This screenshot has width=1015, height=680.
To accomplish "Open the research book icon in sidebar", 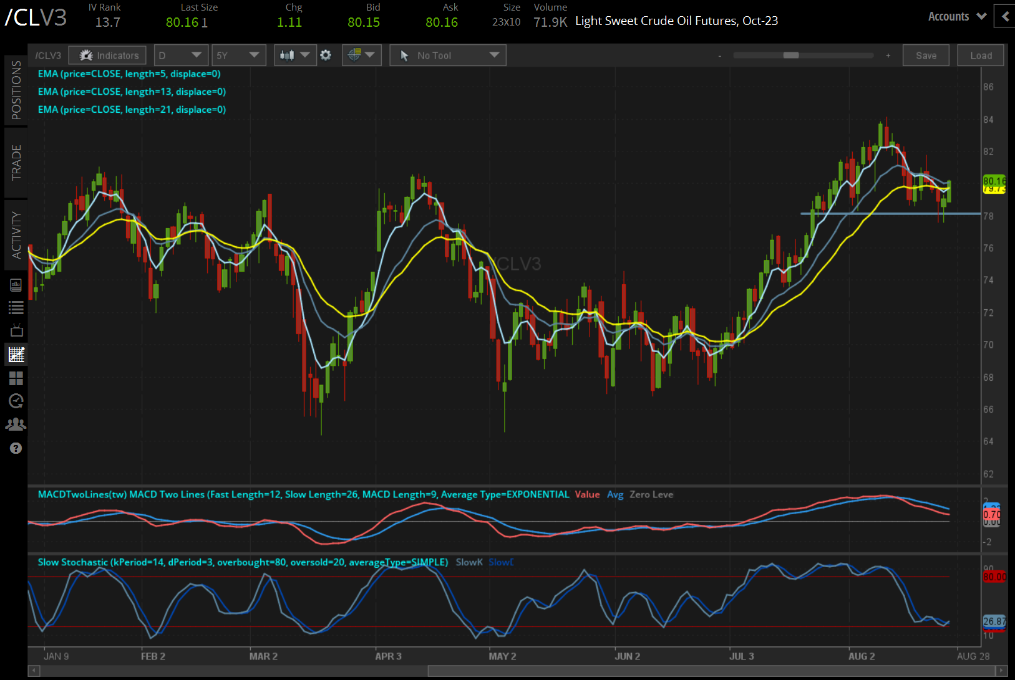I will pos(16,285).
